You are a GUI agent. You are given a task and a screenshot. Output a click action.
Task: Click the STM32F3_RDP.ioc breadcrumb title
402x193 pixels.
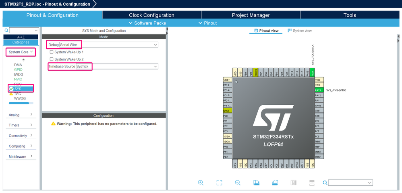pyautogui.click(x=47, y=4)
